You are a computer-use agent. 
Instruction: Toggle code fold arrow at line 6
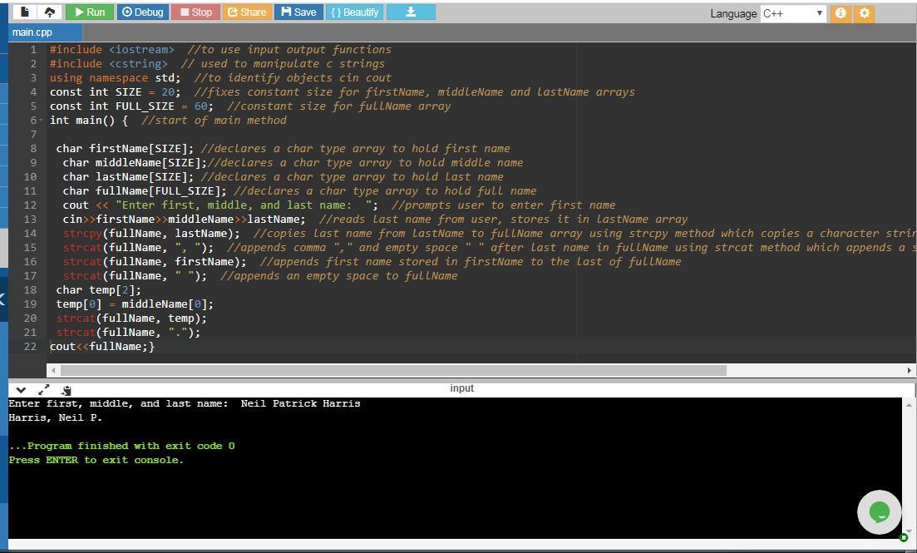pyautogui.click(x=41, y=121)
